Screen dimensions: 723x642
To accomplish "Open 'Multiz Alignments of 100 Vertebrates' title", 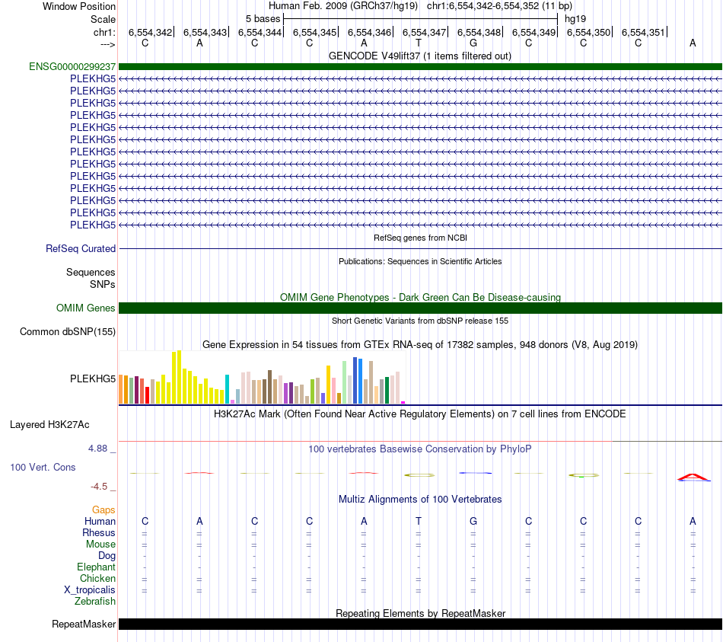I will tap(420, 499).
